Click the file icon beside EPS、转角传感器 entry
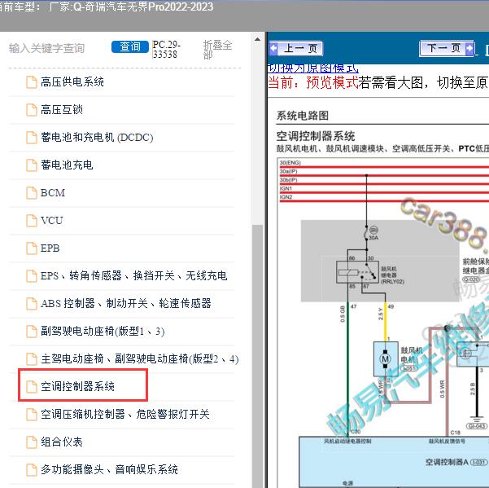 click(x=31, y=275)
